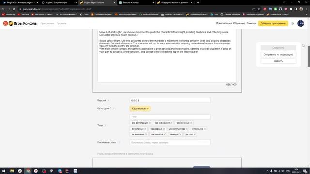Screen dimensions: 310x174
Task: Open the browser extensions puzzle icon
Action: pyautogui.click(x=291, y=9)
